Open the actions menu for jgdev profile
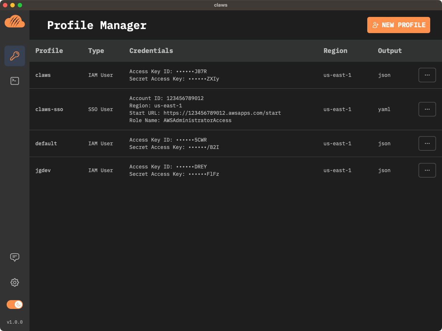 point(427,170)
